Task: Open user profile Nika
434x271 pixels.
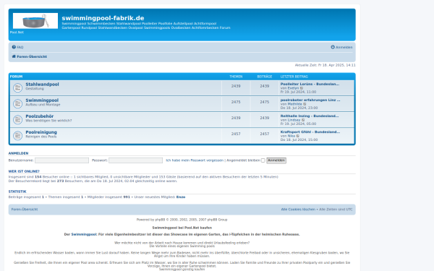Action: coord(292,136)
